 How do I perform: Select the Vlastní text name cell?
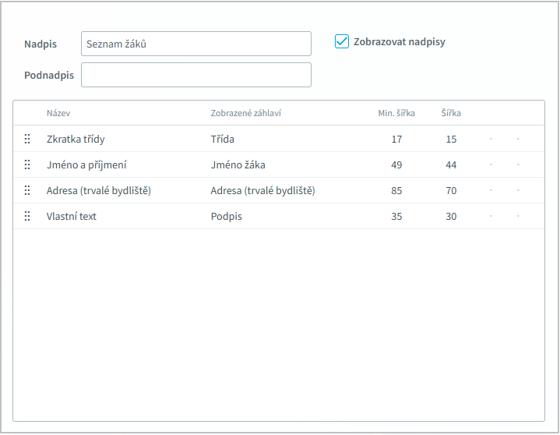point(72,216)
